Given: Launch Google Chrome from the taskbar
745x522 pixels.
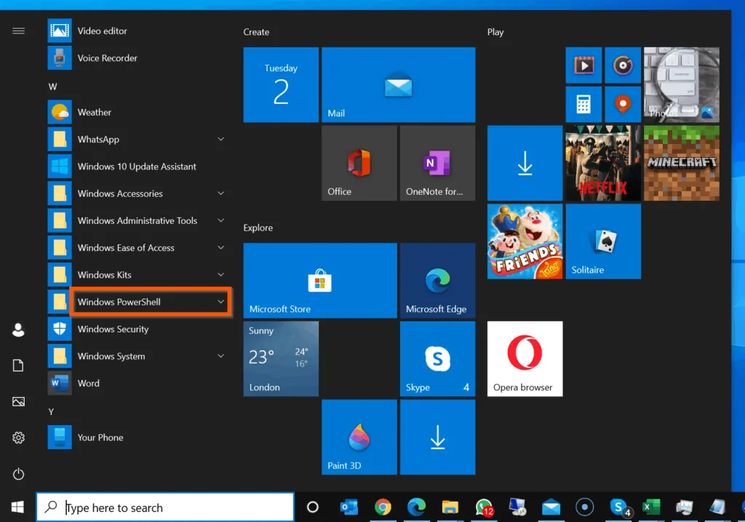Looking at the screenshot, I should 383,507.
